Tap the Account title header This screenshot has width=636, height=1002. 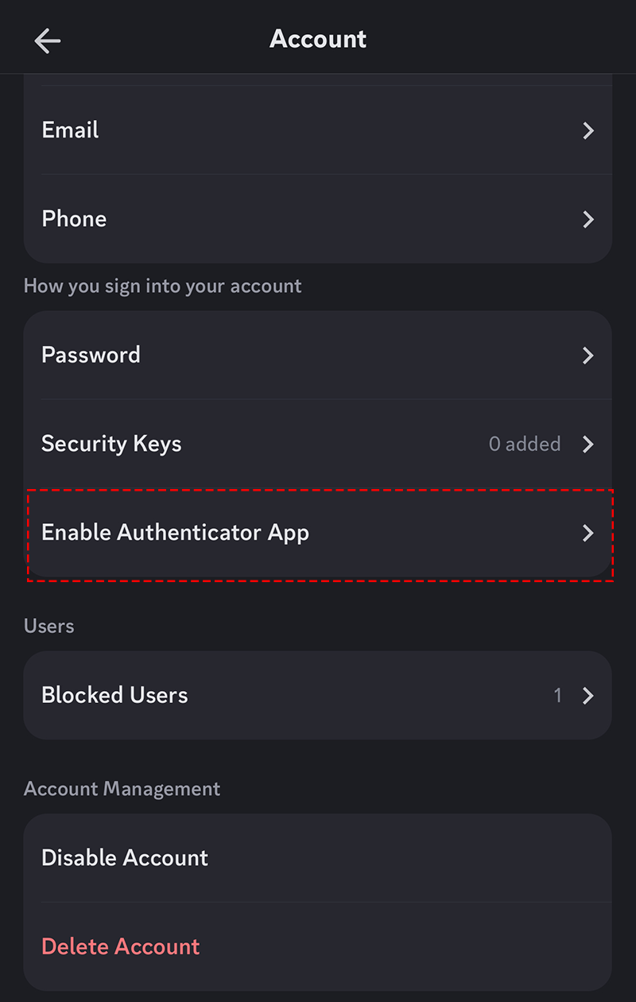tap(318, 38)
